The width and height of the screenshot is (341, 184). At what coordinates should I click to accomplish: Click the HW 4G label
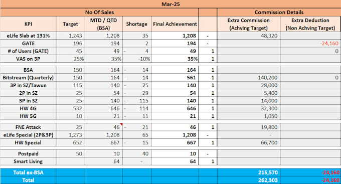click(x=28, y=108)
